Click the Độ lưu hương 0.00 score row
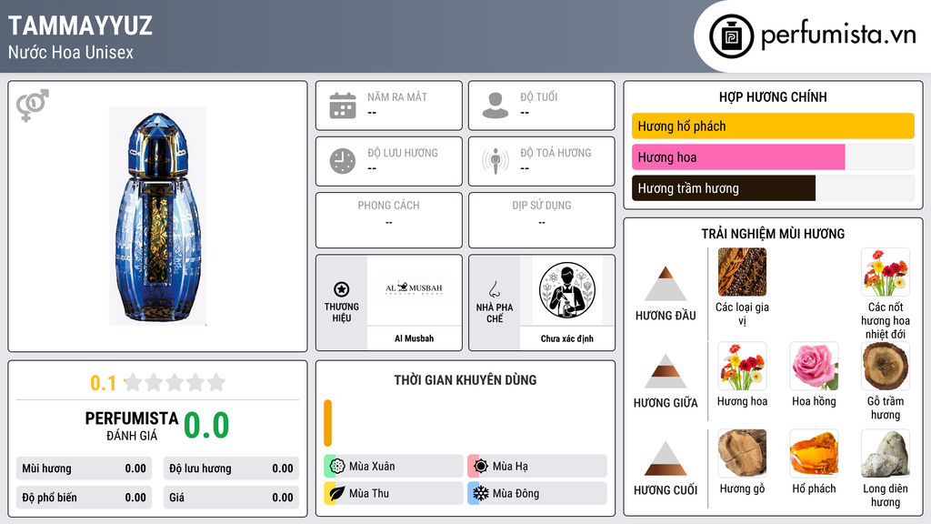 click(x=231, y=469)
